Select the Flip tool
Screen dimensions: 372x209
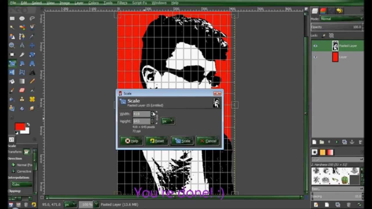coord(12,73)
